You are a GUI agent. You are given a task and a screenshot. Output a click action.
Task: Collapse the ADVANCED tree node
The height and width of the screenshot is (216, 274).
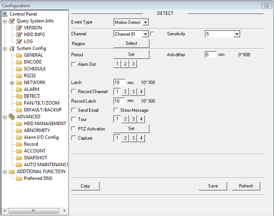[x=5, y=117]
